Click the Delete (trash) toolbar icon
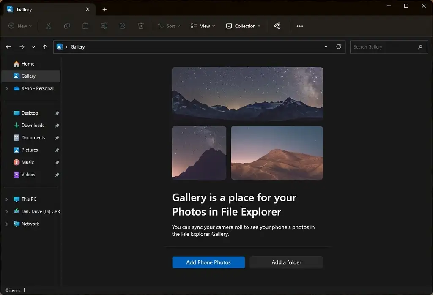This screenshot has height=295, width=433. [x=141, y=26]
